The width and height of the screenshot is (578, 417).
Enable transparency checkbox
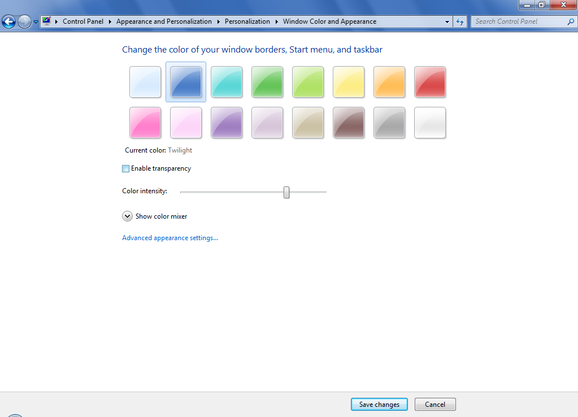(x=125, y=168)
